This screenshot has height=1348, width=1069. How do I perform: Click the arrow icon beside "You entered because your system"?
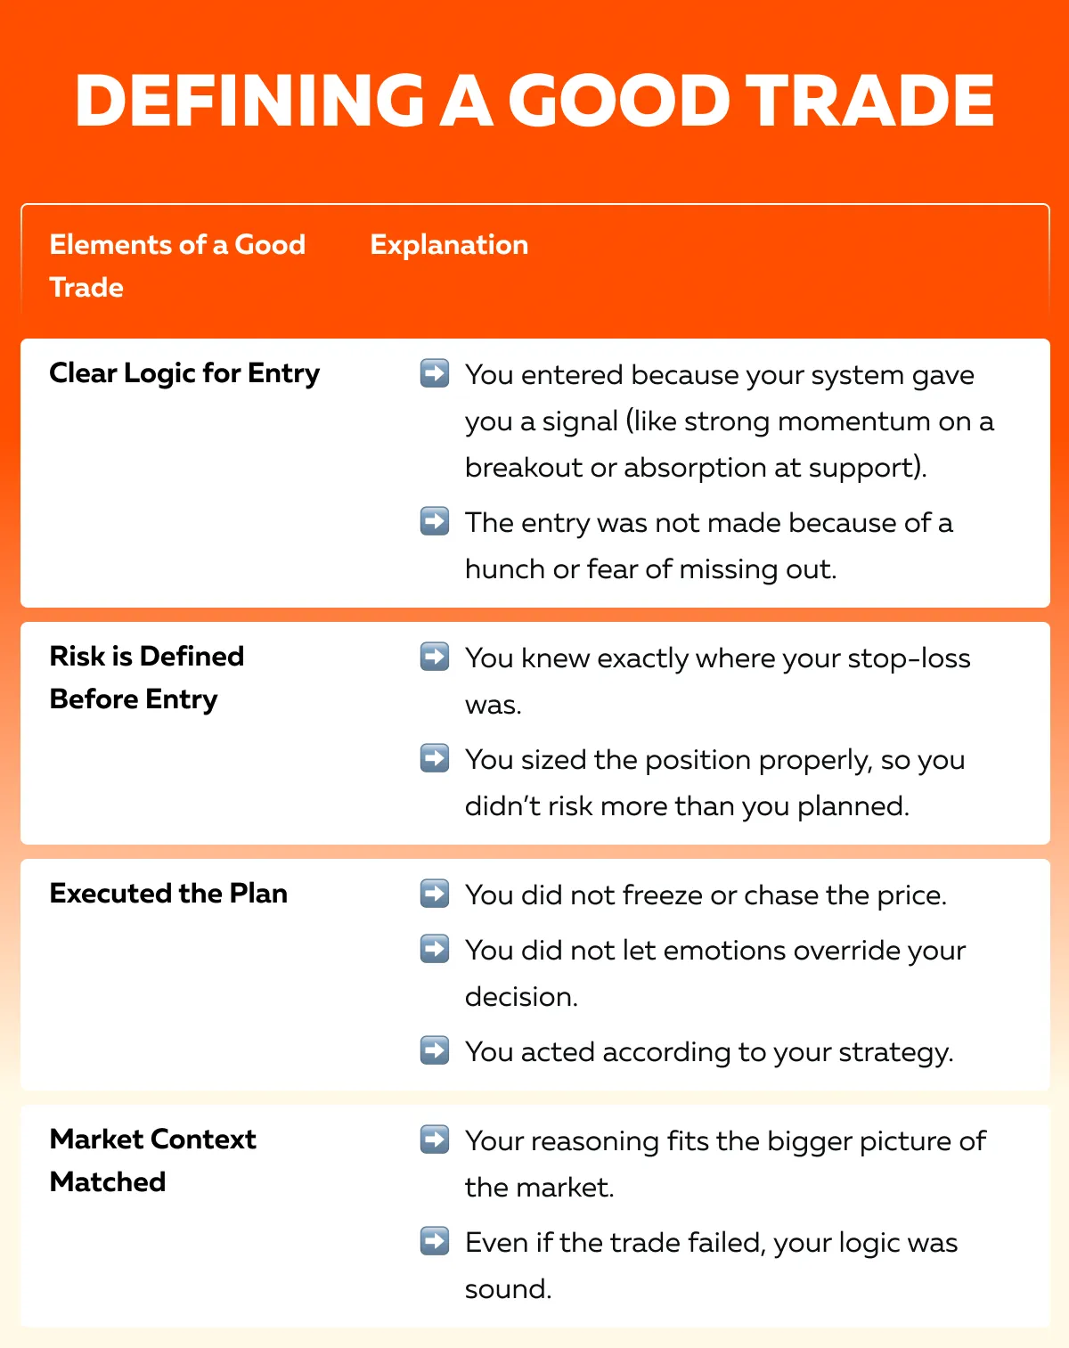click(435, 373)
